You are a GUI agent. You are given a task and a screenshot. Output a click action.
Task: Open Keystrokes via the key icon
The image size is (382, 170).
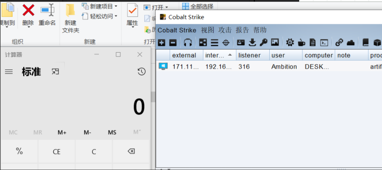point(263,43)
